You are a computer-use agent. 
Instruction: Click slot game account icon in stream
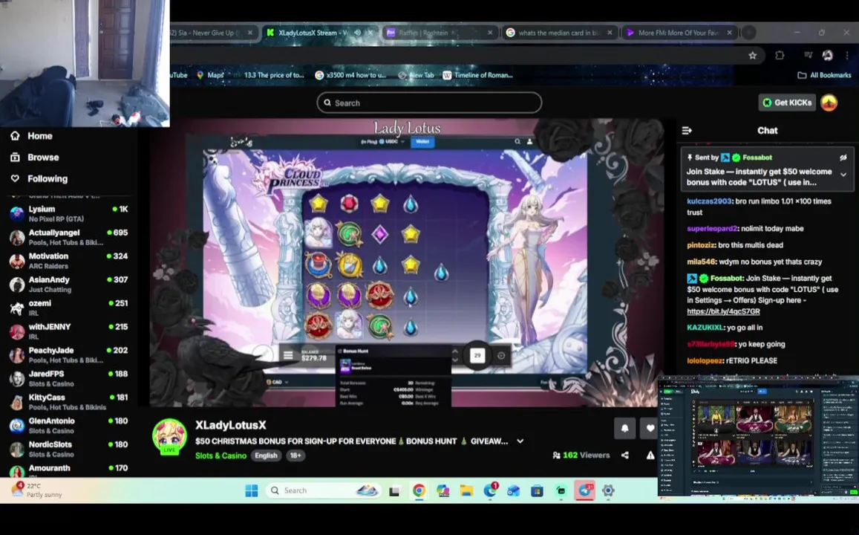pyautogui.click(x=529, y=141)
